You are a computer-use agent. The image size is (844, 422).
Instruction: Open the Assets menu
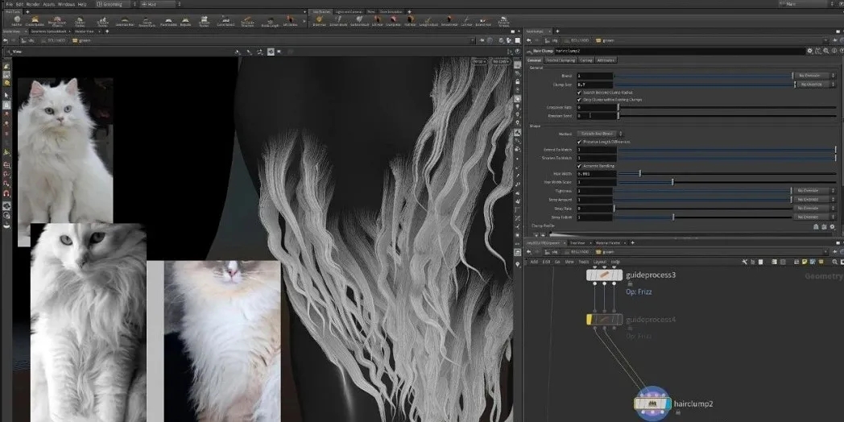pos(49,4)
